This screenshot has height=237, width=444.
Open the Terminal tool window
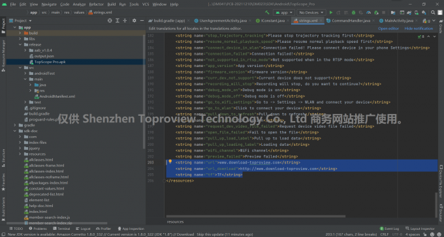[x=61, y=229]
